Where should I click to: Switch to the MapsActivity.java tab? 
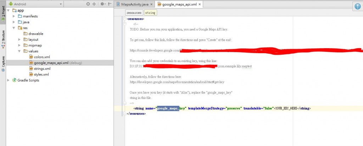(135, 4)
